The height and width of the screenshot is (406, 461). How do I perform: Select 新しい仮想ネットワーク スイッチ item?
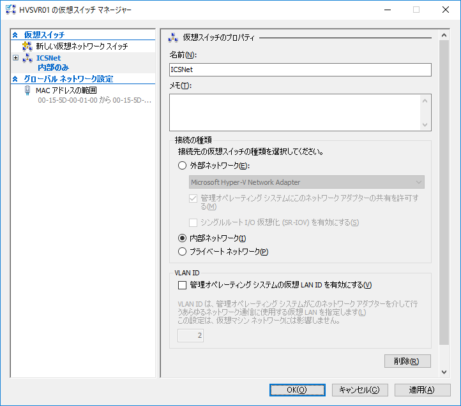pyautogui.click(x=83, y=46)
